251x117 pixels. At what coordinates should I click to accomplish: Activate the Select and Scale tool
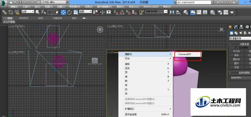(76, 12)
